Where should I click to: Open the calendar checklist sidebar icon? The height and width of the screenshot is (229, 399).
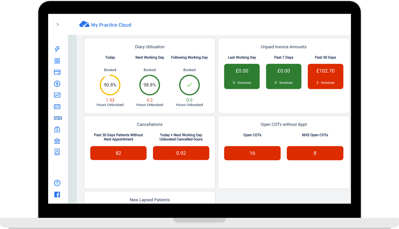pos(57,107)
